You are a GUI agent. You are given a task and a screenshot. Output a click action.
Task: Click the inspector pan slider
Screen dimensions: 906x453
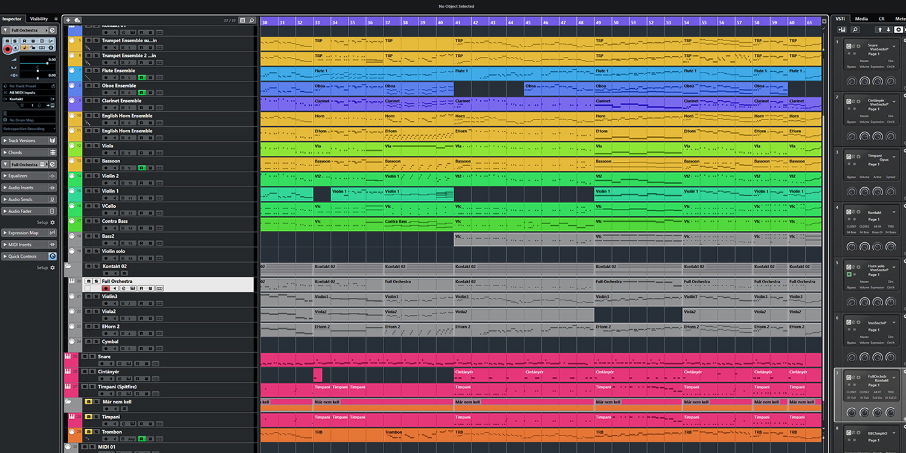(x=38, y=69)
